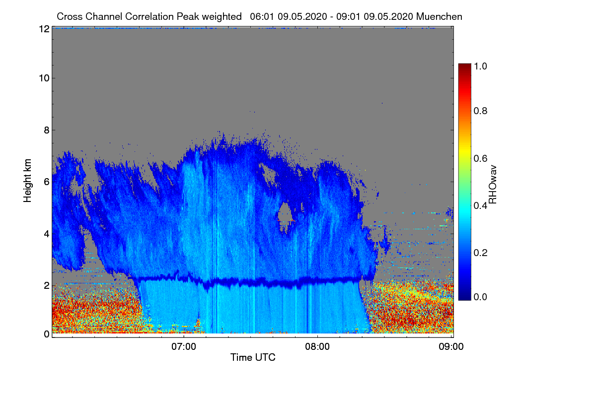
Task: Click the height tick label '0' at axis origin
Action: pos(46,334)
